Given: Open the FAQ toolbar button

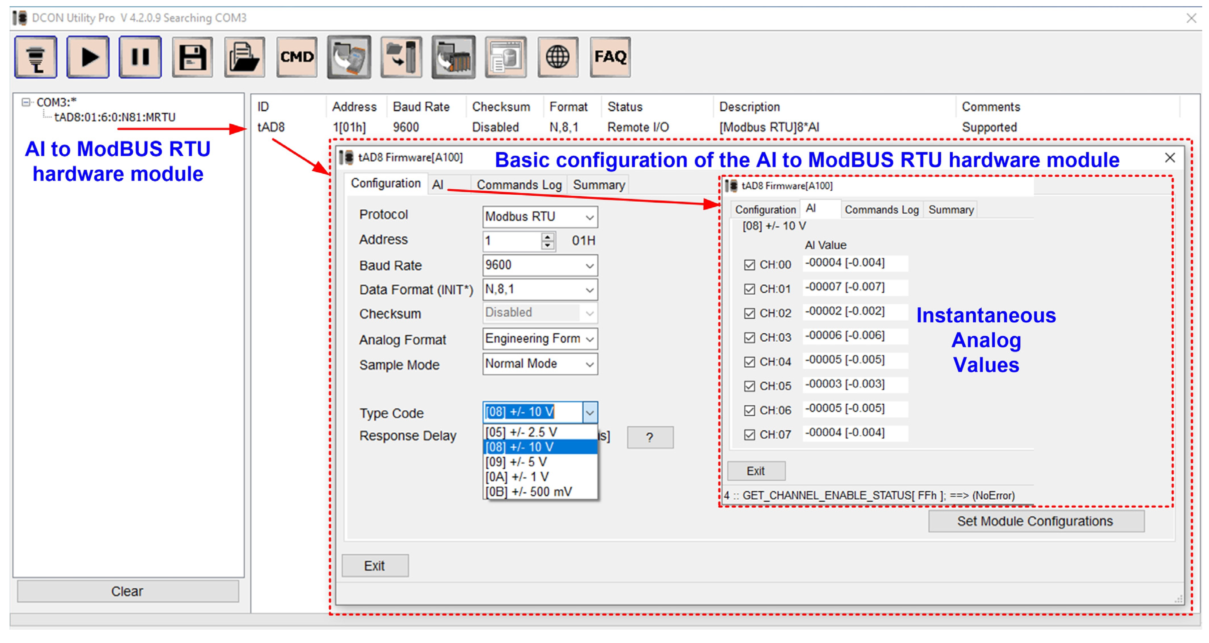Looking at the screenshot, I should tap(610, 57).
